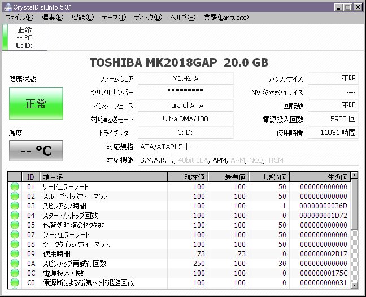
Task: Minimize the CrystalDiskInfo window
Action: [338, 7]
